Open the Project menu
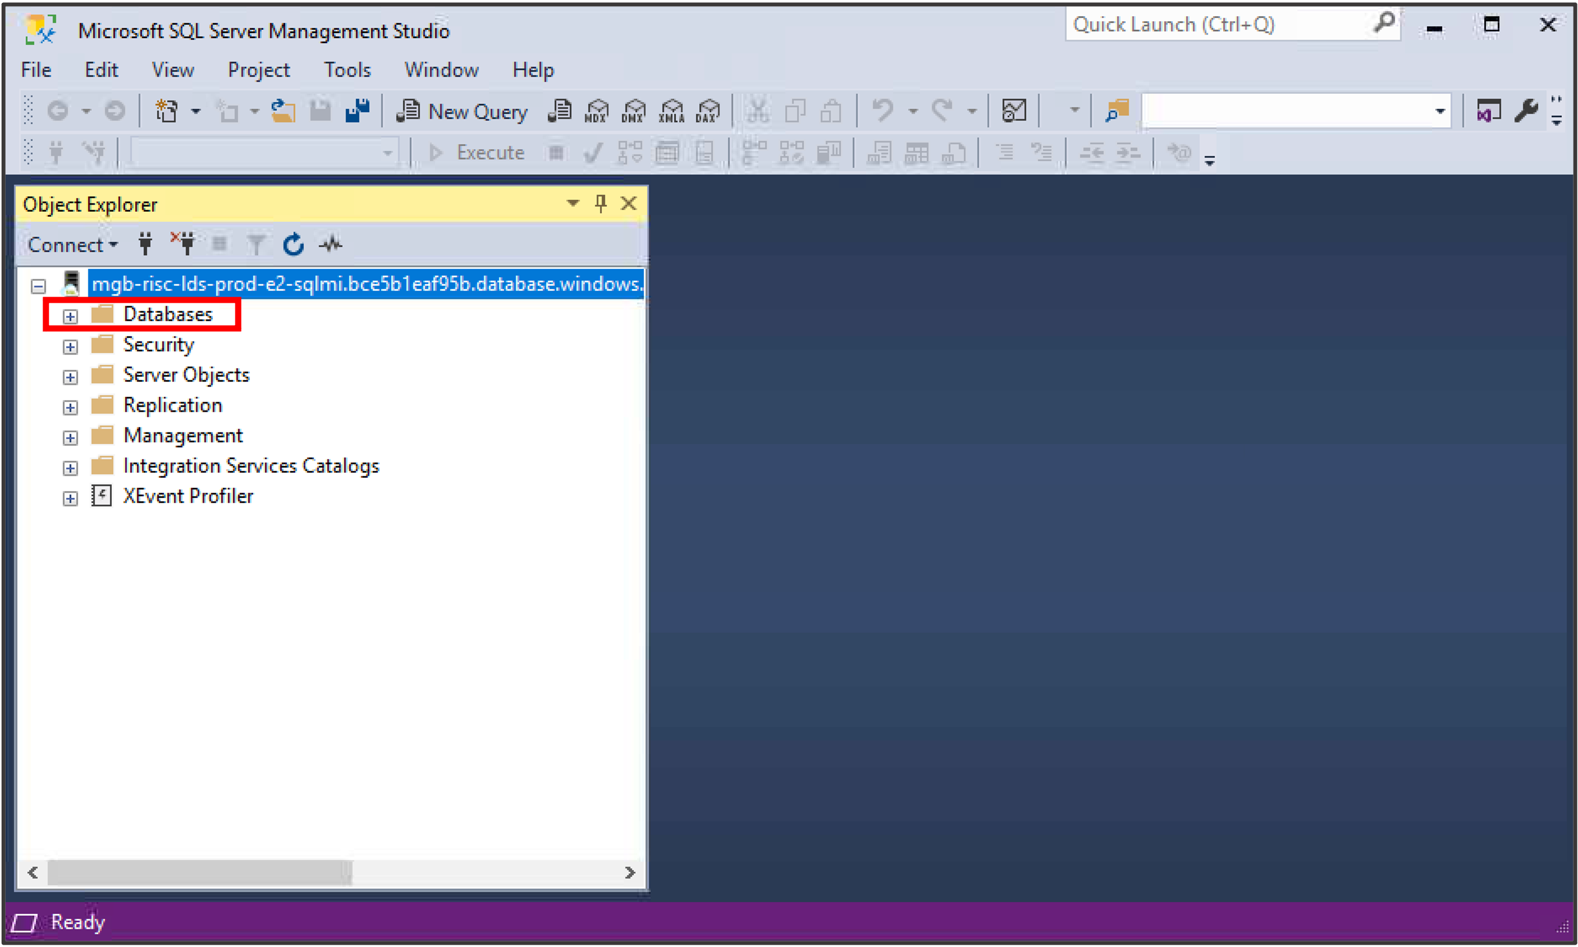This screenshot has width=1578, height=947. click(x=259, y=69)
